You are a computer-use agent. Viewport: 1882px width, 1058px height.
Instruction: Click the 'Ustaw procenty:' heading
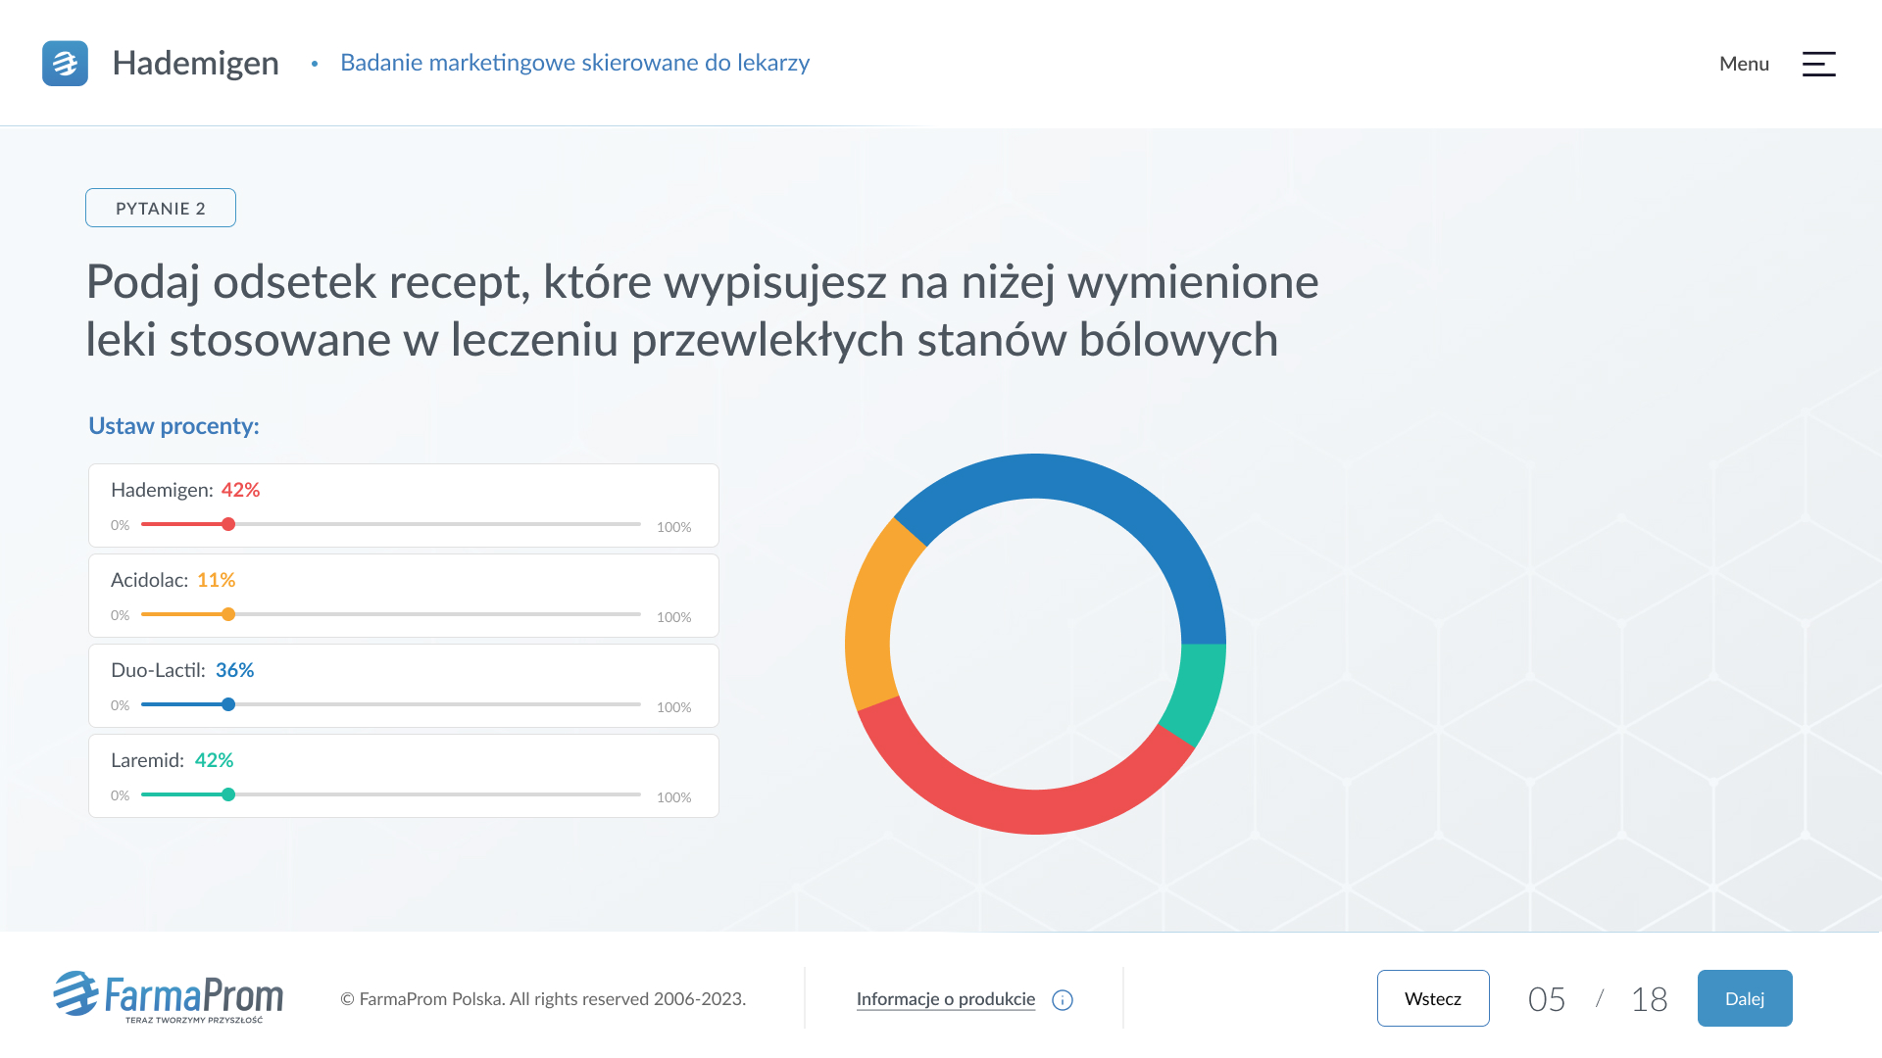point(173,426)
